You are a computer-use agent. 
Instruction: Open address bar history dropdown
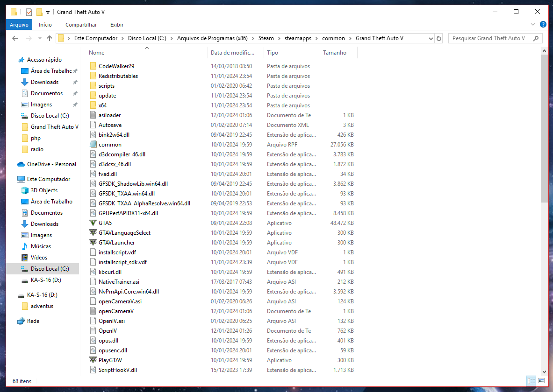431,38
